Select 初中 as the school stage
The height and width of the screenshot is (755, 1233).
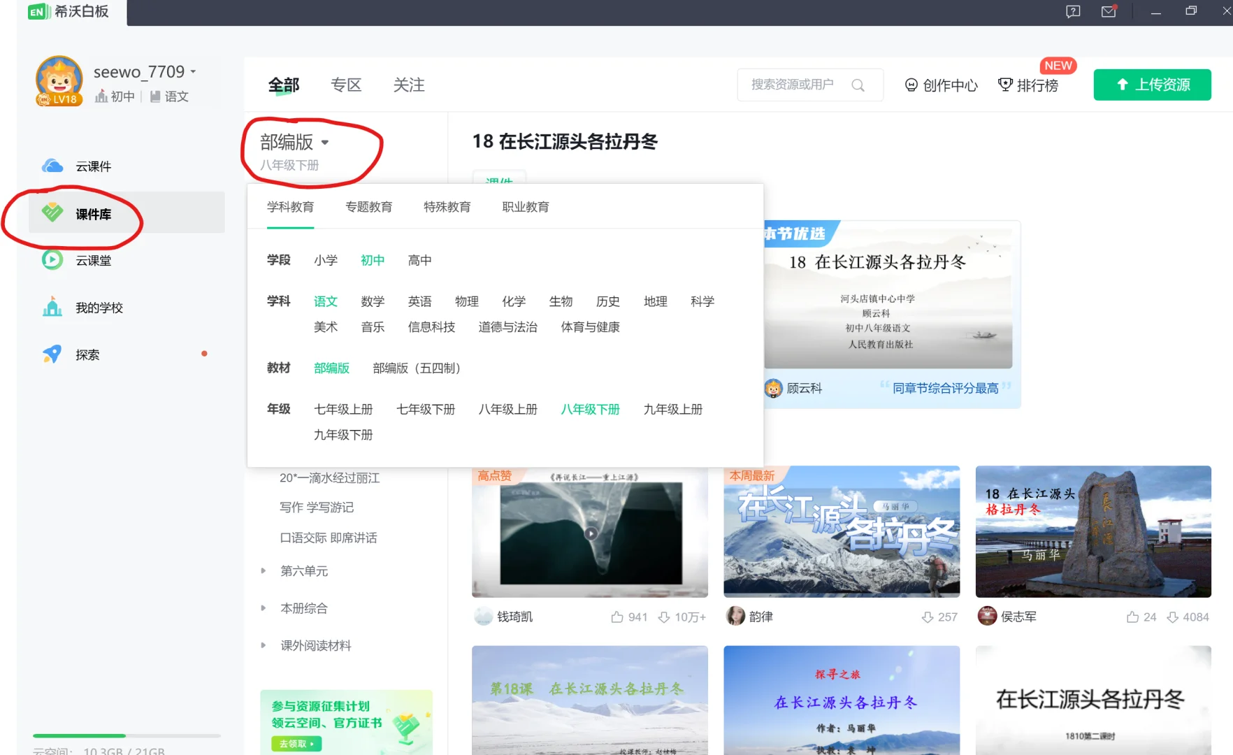click(373, 260)
